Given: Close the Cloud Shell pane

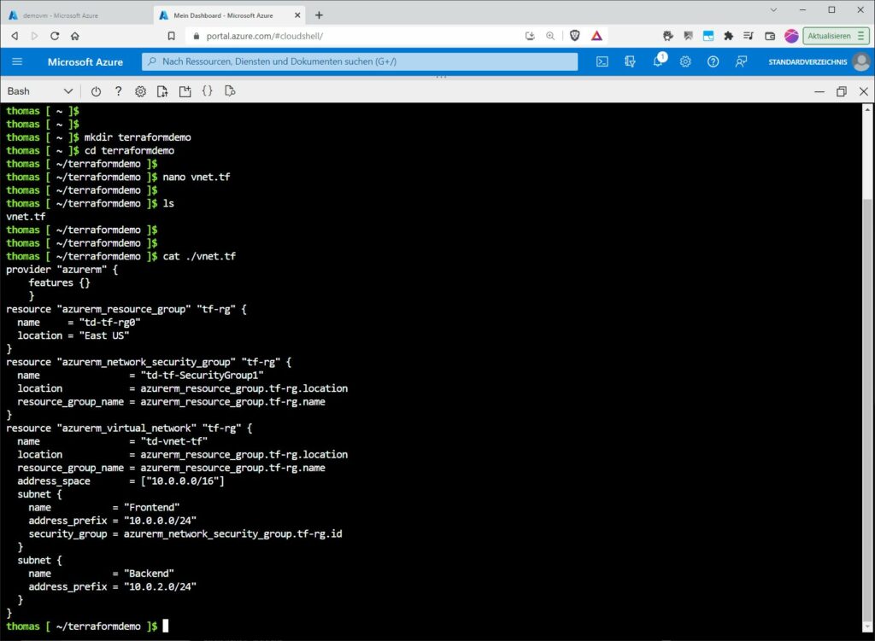Looking at the screenshot, I should (x=863, y=91).
